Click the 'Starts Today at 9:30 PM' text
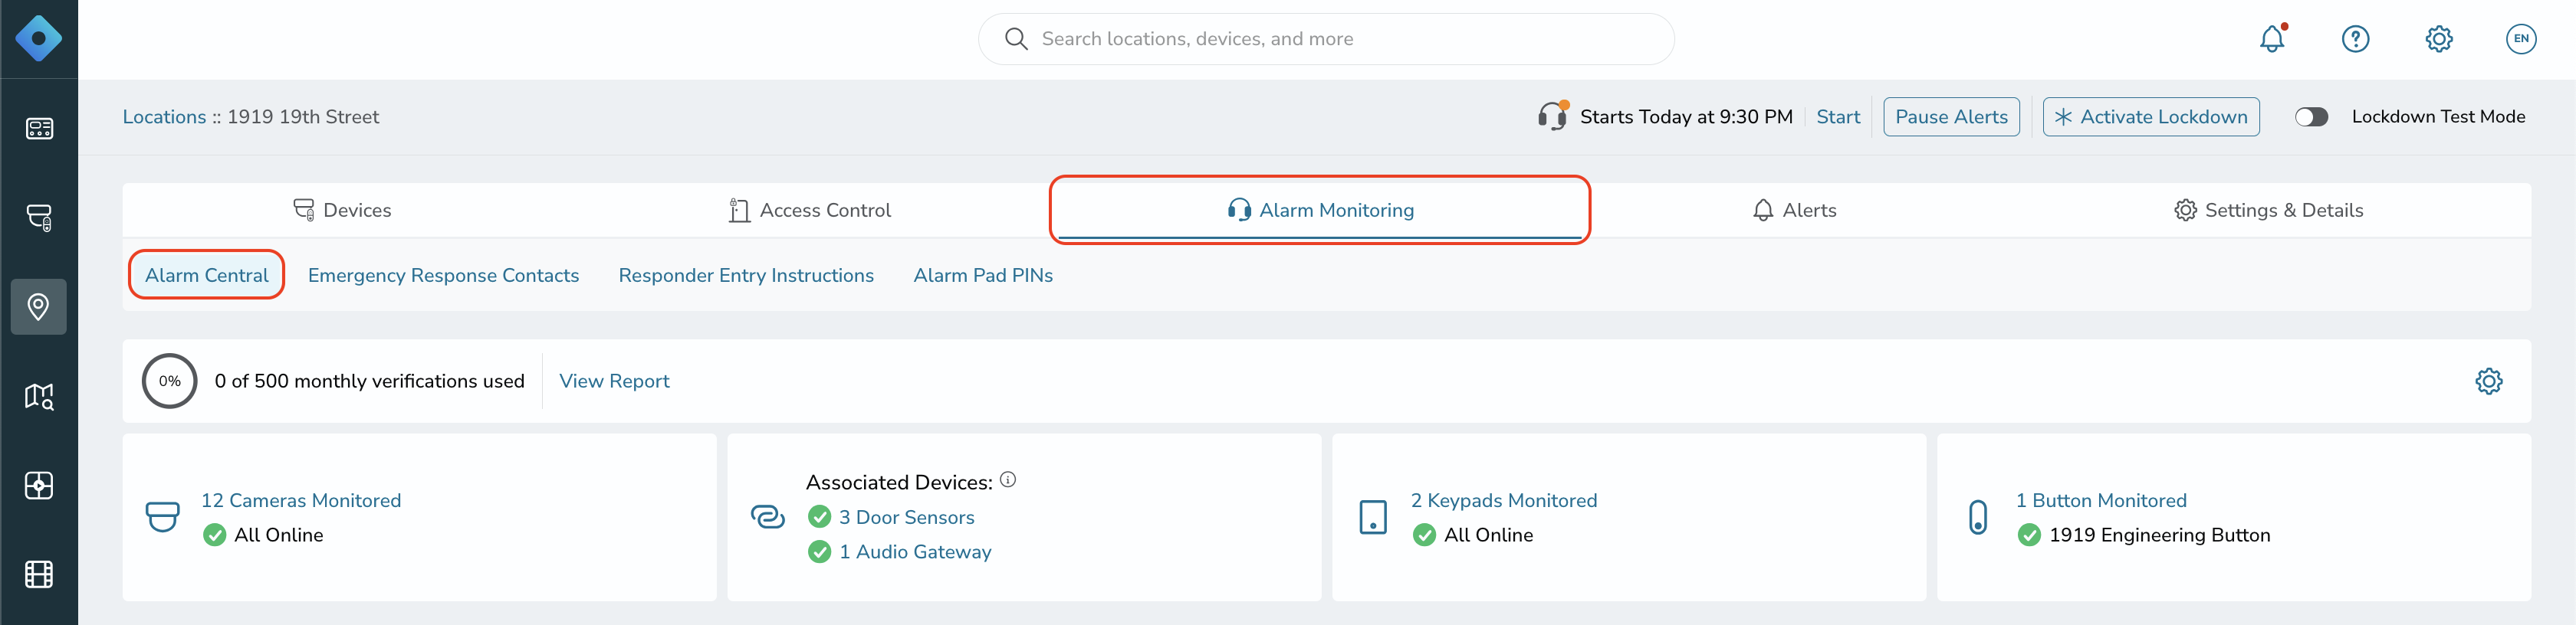 coord(1686,117)
